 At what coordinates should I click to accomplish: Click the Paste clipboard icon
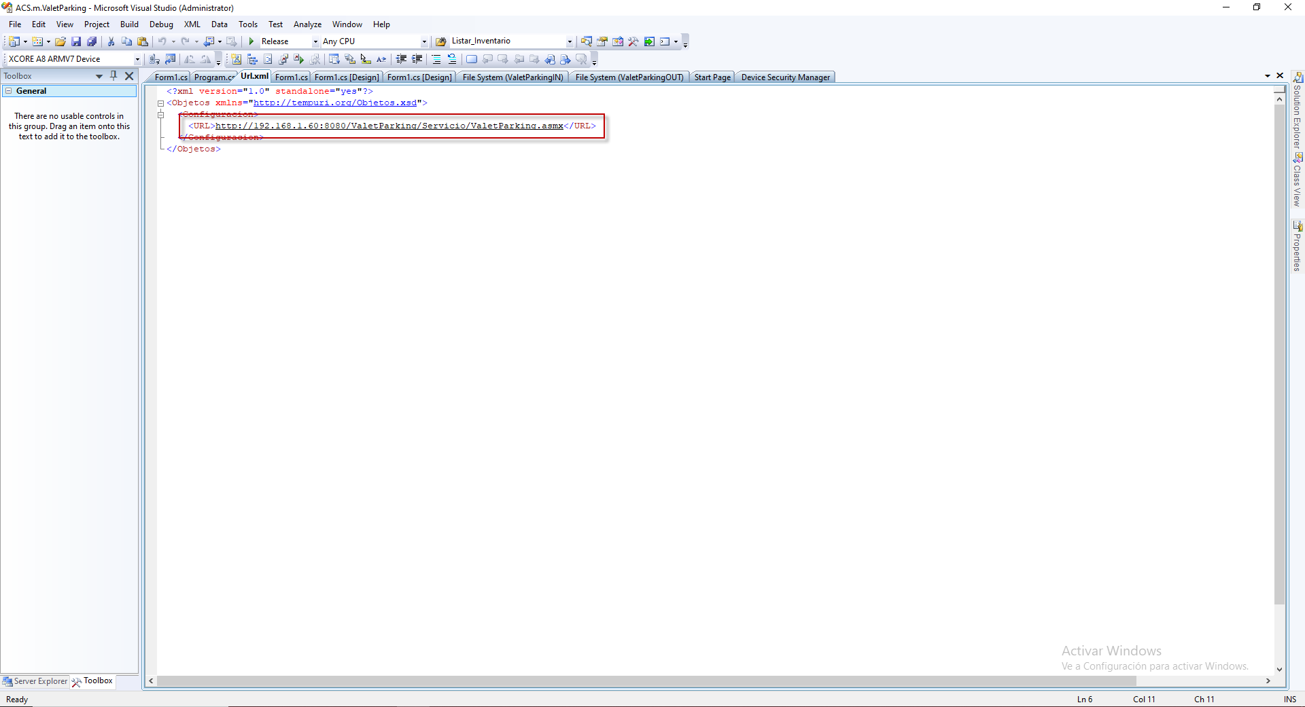143,41
